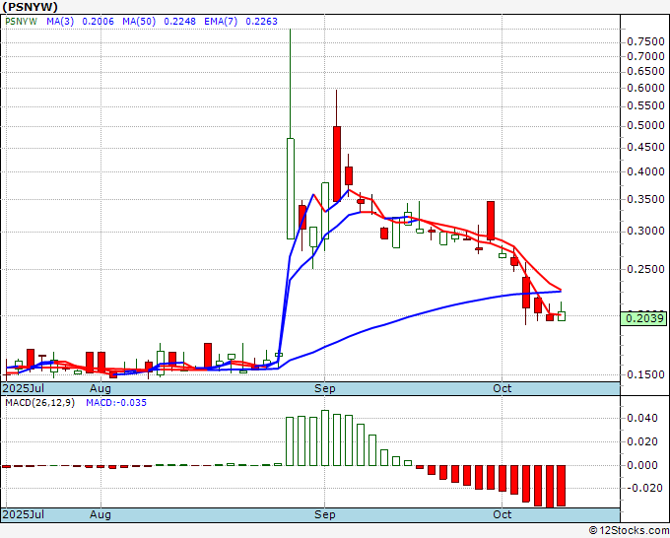Click the 2025Jul label on MACD axis
The image size is (670, 538).
click(24, 514)
